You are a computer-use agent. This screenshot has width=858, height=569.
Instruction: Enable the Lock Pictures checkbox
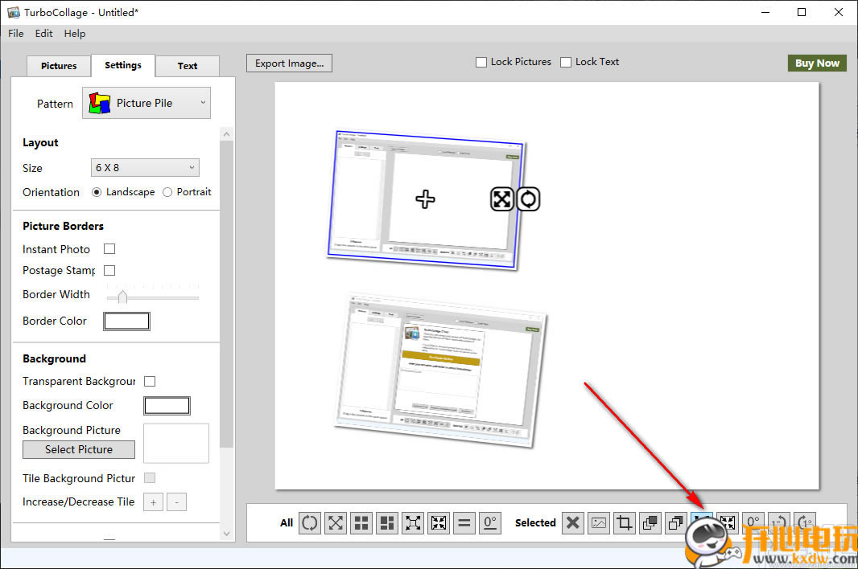tap(481, 62)
